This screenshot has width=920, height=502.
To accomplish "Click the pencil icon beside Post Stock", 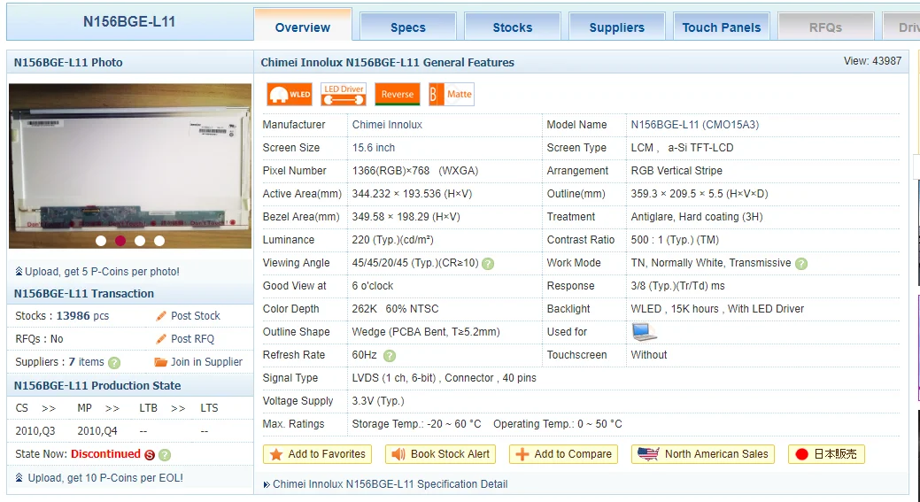I will click(x=161, y=316).
